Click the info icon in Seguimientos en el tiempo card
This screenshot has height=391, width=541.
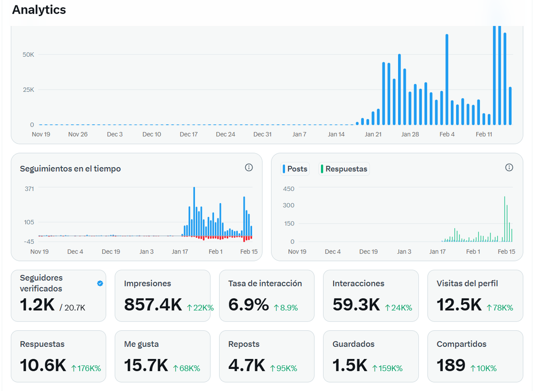point(249,168)
